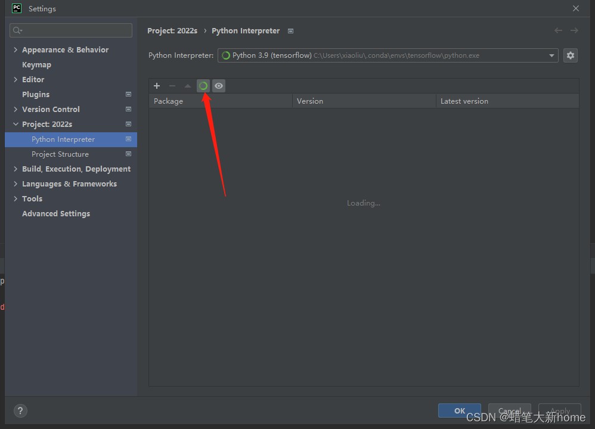Click the upgrade package up-arrow icon
This screenshot has height=429, width=595.
(187, 86)
